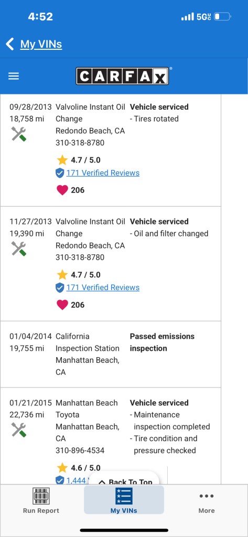The height and width of the screenshot is (537, 248).
Task: Tap verified shield icon in 11/27/2013 entry
Action: (x=60, y=288)
